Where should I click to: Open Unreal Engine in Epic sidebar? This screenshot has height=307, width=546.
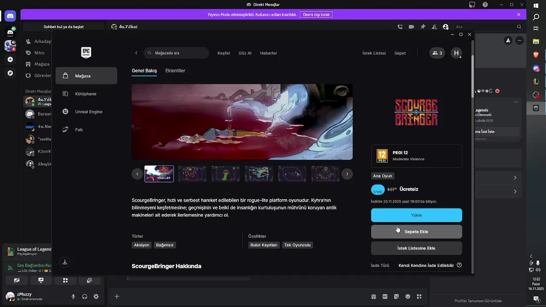tap(86, 112)
